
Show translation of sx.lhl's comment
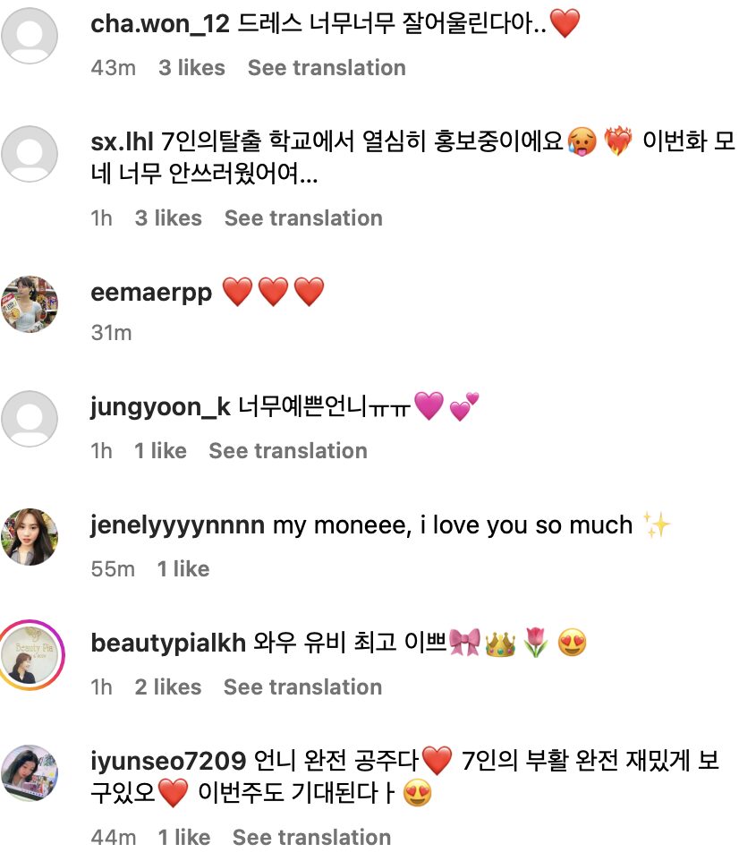pos(303,218)
